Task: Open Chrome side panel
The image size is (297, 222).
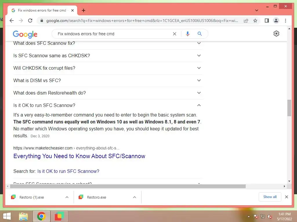Action: (x=267, y=21)
